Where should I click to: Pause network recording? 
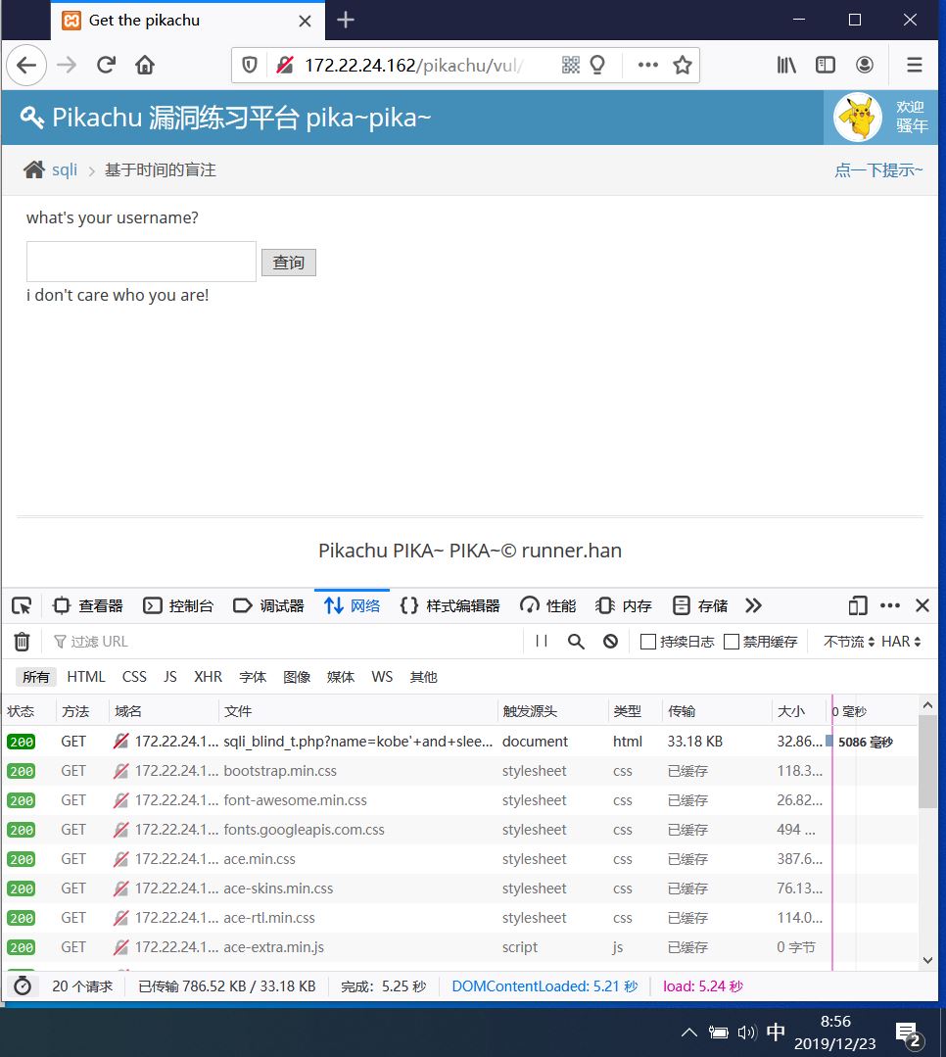pyautogui.click(x=542, y=641)
